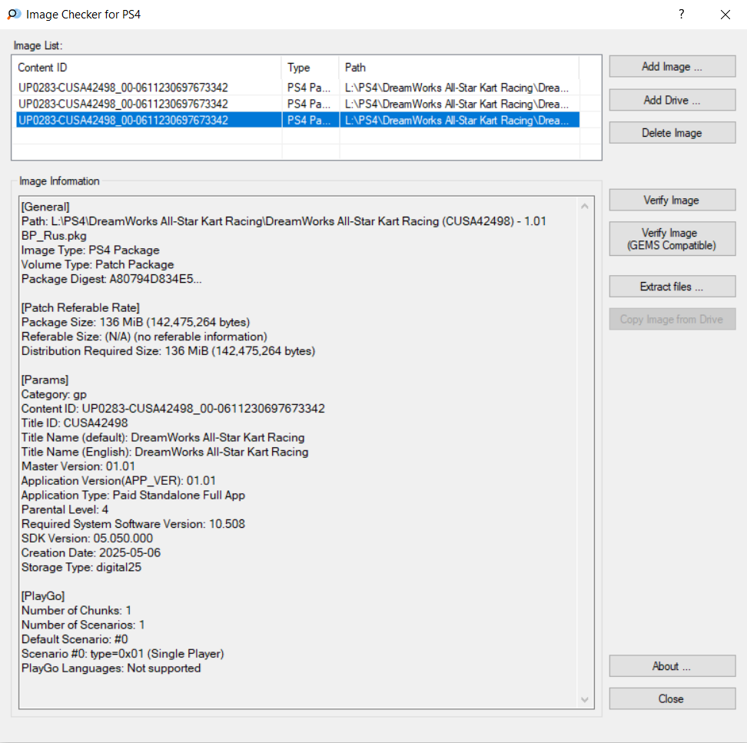Delete the selected image
The height and width of the screenshot is (743, 747).
[672, 133]
